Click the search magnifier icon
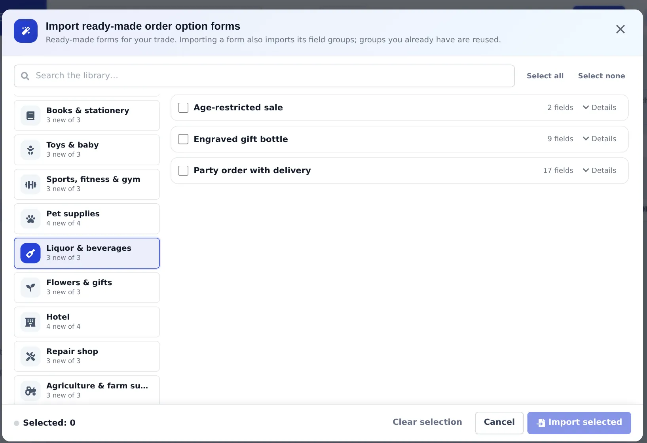Image resolution: width=647 pixels, height=443 pixels. click(x=25, y=76)
